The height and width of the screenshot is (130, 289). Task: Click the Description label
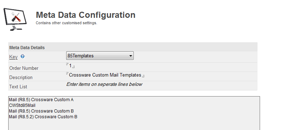coord(21,78)
